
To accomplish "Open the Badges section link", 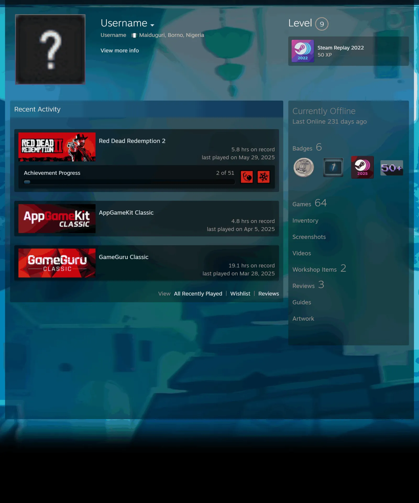I will 302,149.
